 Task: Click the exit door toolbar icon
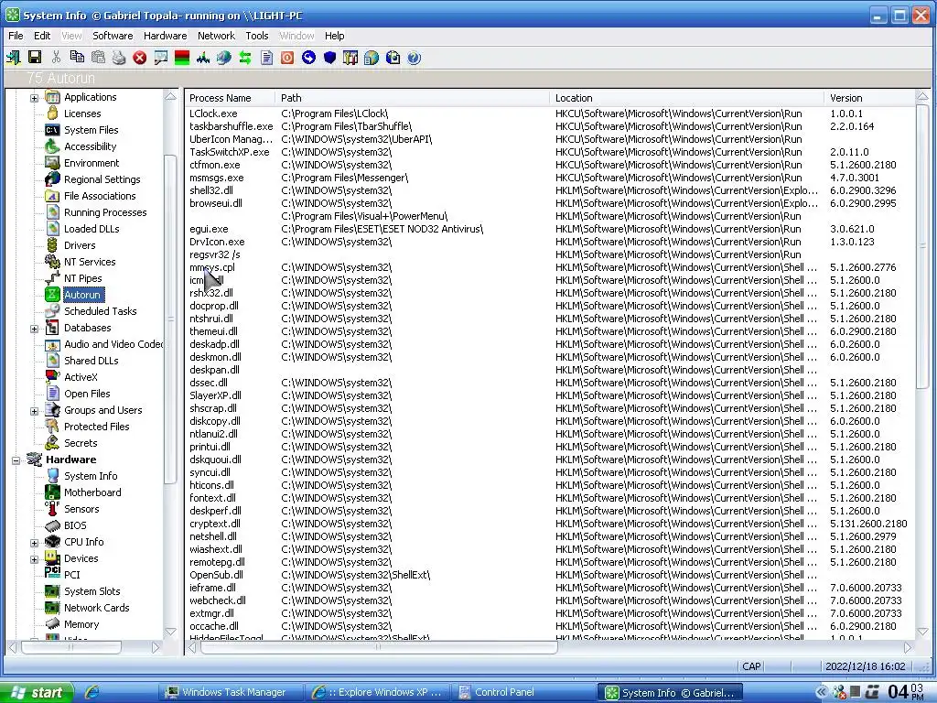[x=13, y=58]
